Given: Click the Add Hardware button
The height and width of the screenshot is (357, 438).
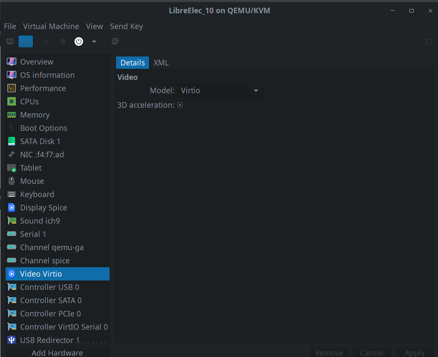Looking at the screenshot, I should click(57, 353).
